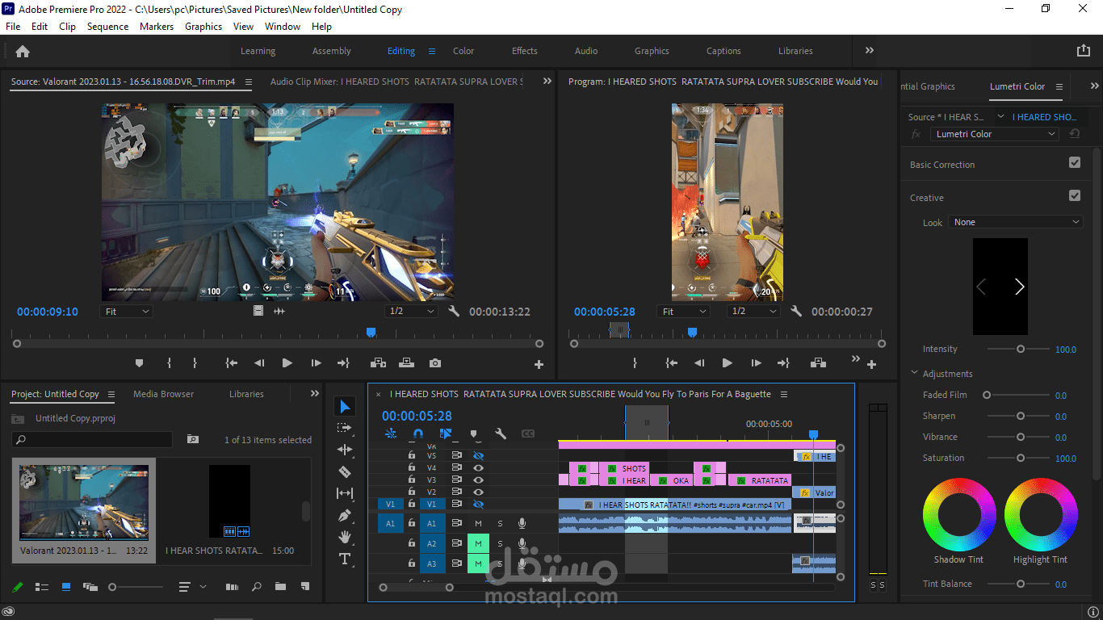Open Project panel sort options dropdown
The height and width of the screenshot is (620, 1103).
[x=193, y=586]
